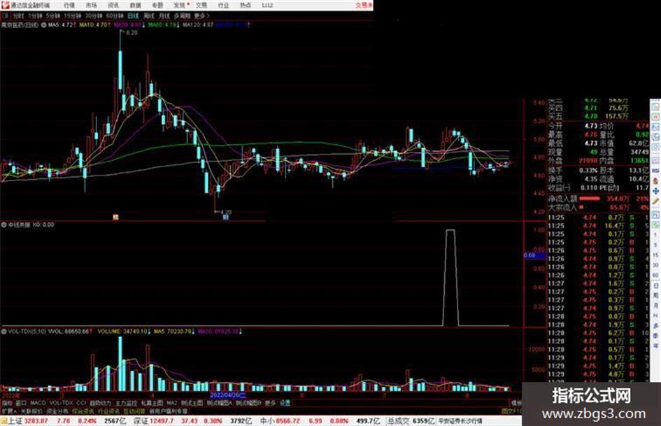Select the 周线 period tab
This screenshot has height=426, width=661.
tap(149, 15)
